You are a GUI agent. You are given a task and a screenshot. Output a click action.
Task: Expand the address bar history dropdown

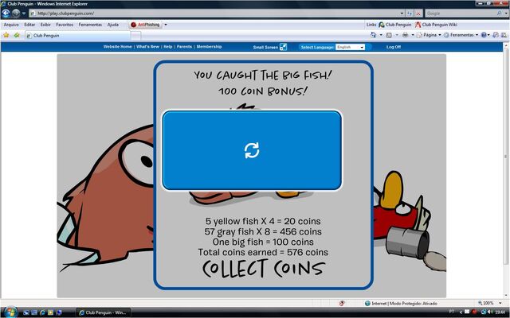click(402, 14)
